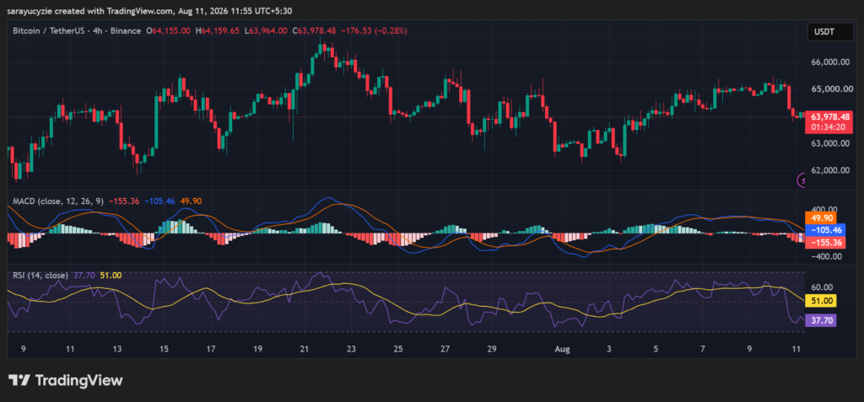Click the MACD legend value 49.90 in orange

pos(190,201)
